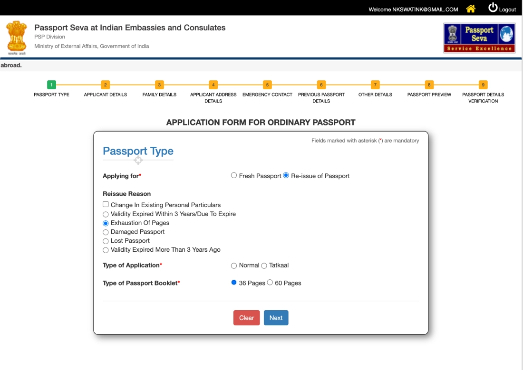Screen dimensions: 523x370
Task: Select Re-issue of Passport radio button
Action: click(286, 175)
